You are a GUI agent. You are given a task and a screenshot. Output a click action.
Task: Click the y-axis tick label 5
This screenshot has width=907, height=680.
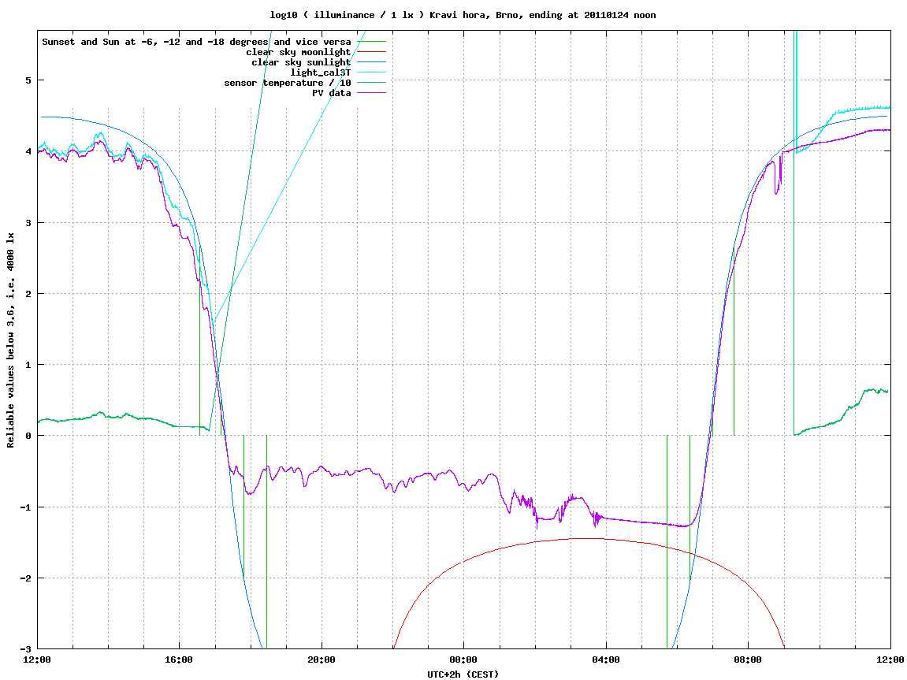pyautogui.click(x=28, y=80)
